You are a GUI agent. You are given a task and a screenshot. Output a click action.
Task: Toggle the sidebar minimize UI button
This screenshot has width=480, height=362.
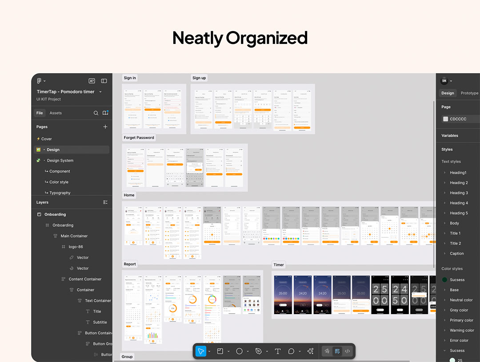coord(104,81)
